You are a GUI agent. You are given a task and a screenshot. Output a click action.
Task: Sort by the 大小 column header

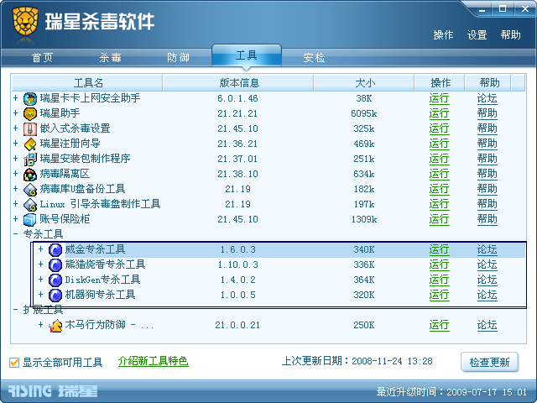tap(364, 83)
